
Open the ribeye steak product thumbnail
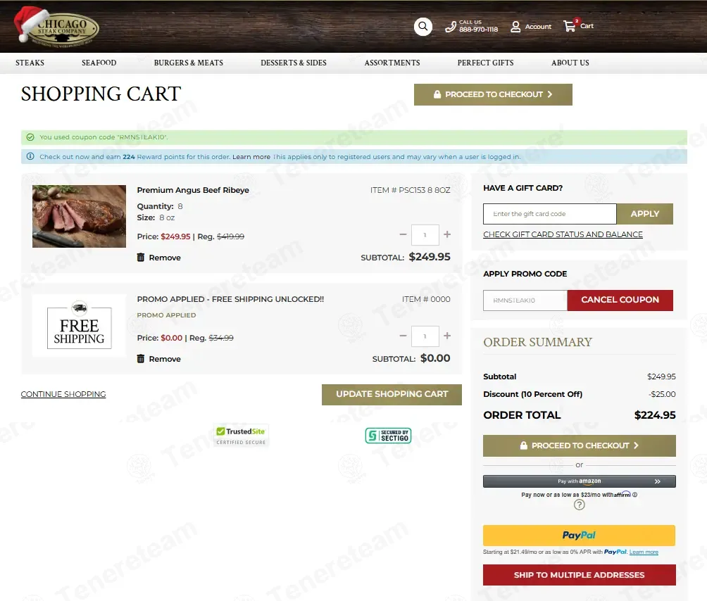[79, 216]
